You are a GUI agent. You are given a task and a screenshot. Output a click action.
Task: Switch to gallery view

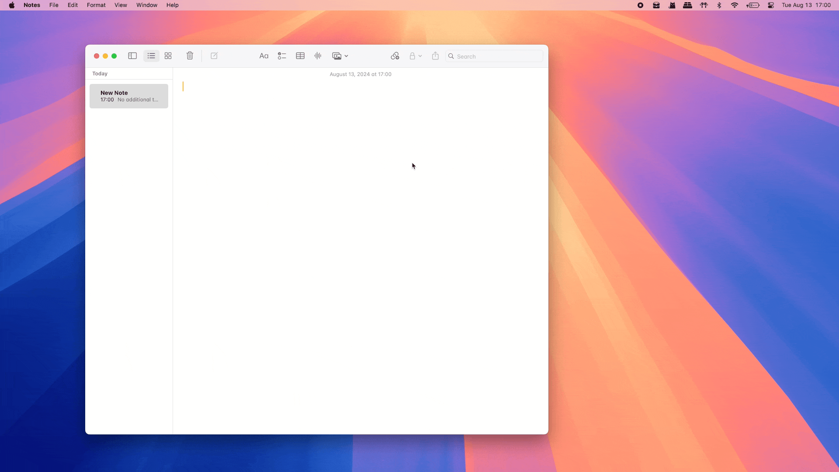(168, 56)
